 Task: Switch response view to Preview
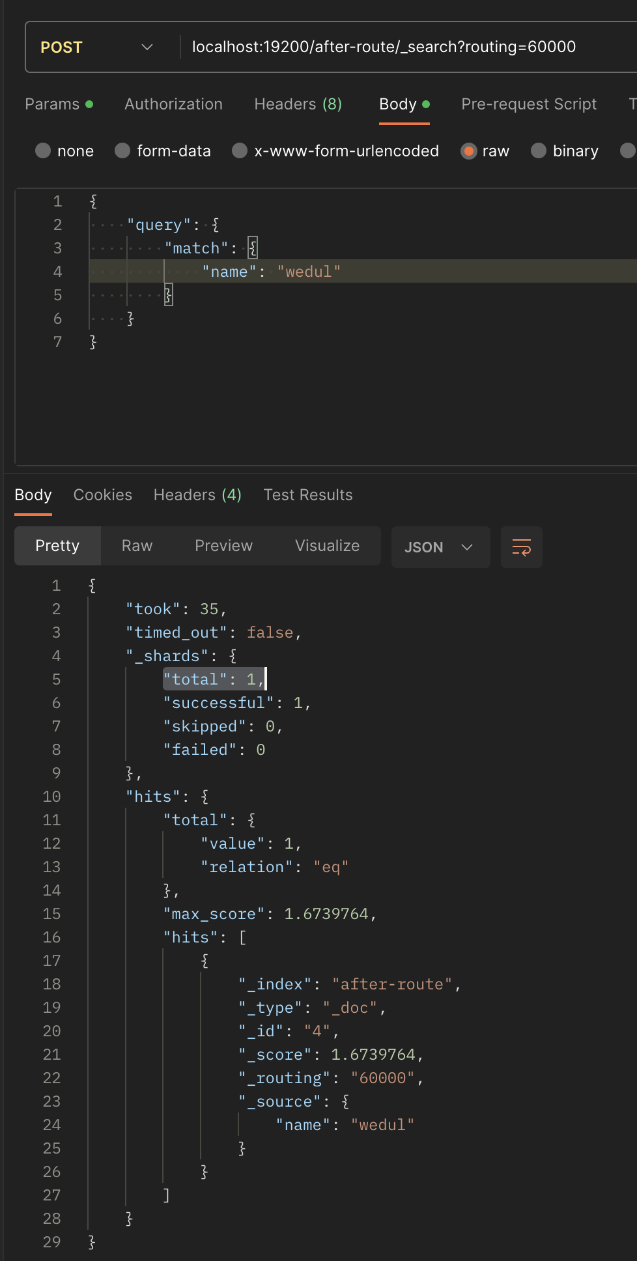(223, 546)
